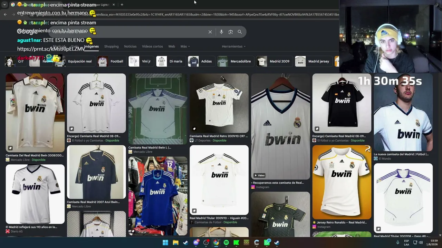Submit the search with the magnifier icon
The image size is (442, 248).
(240, 32)
